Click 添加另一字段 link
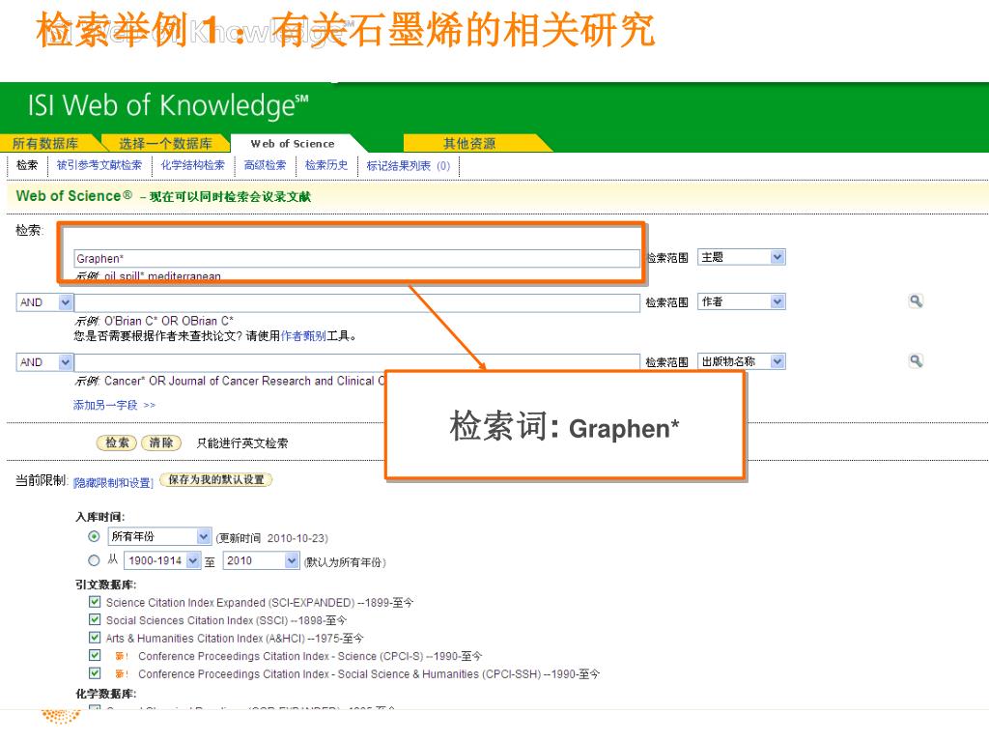Viewport: 989px width, 742px height. 114,405
